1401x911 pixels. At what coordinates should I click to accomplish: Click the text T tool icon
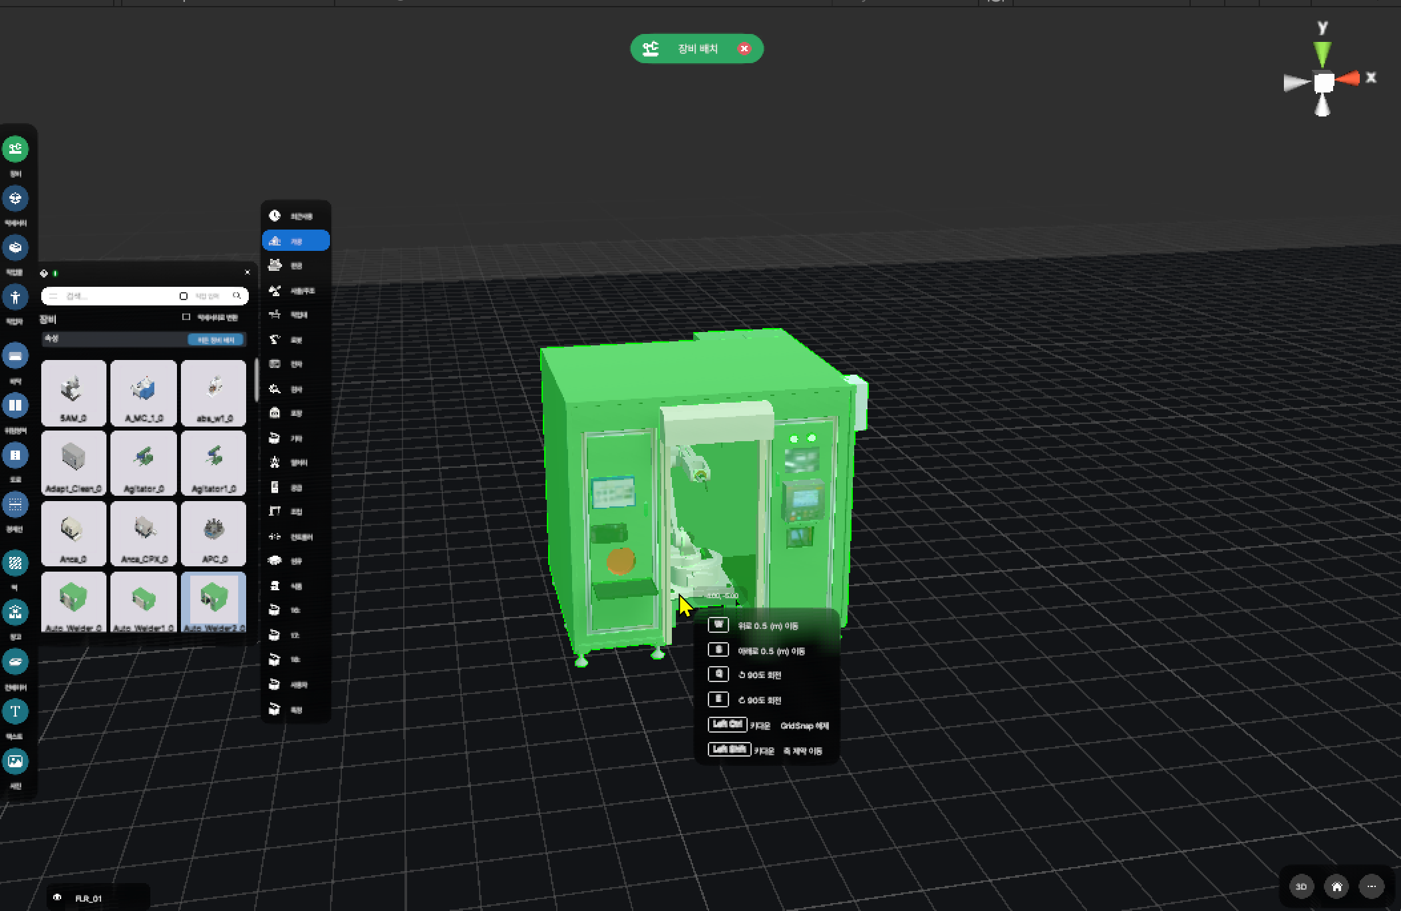(15, 711)
